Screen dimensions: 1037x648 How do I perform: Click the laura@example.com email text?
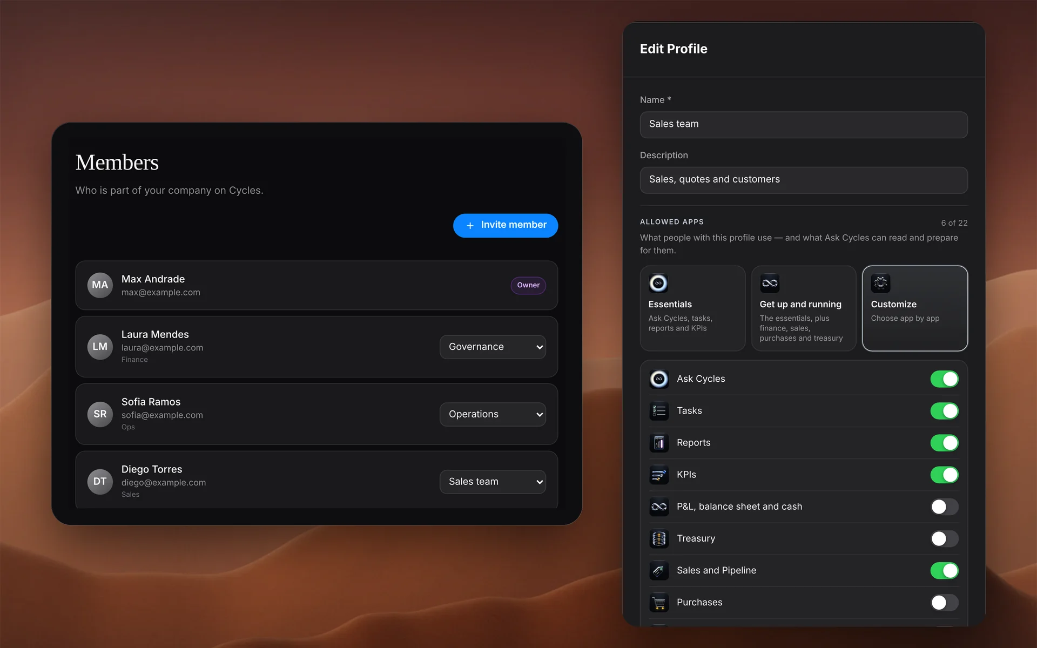point(162,348)
